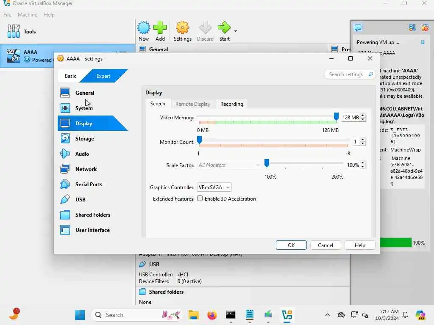434x325 pixels.
Task: Enable 3D Acceleration checkbox
Action: (x=200, y=198)
